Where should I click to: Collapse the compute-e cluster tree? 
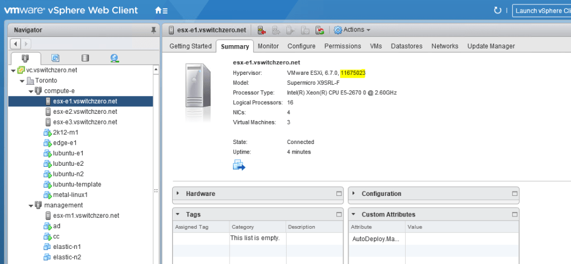(31, 90)
